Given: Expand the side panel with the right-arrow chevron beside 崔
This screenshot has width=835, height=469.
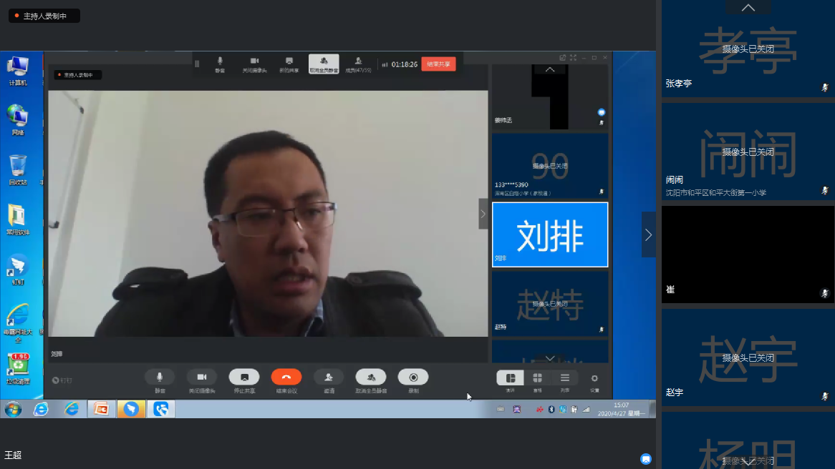Looking at the screenshot, I should 648,234.
